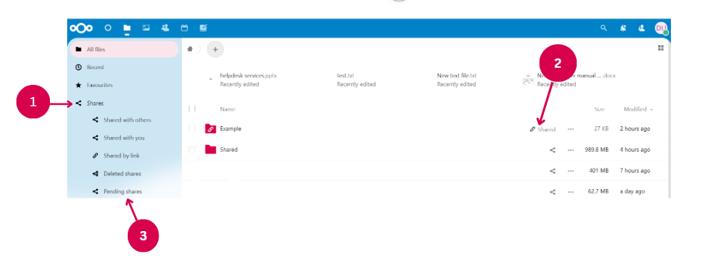The width and height of the screenshot is (713, 276).
Task: Tick the Example folder checkbox
Action: point(192,128)
